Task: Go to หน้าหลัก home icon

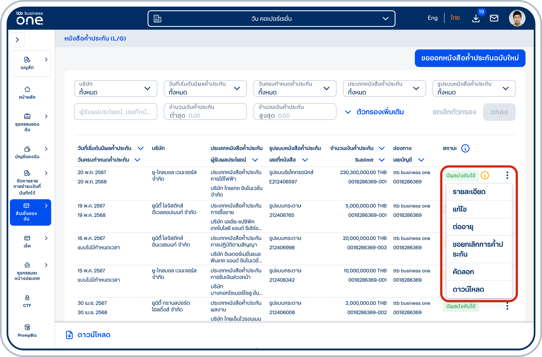Action: 27,89
